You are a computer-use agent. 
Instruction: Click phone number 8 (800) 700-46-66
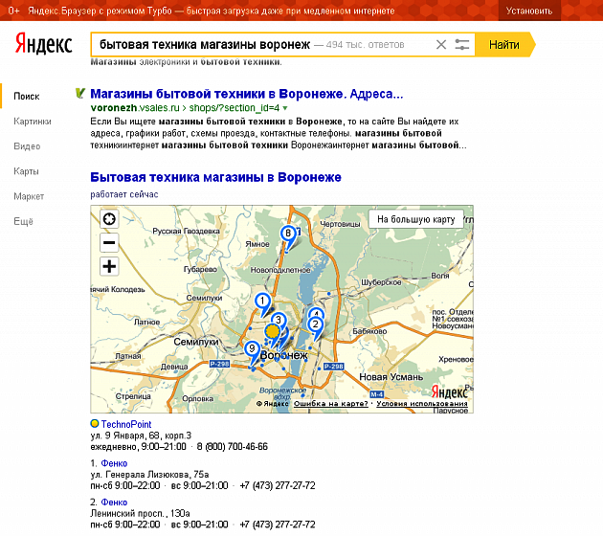(233, 447)
